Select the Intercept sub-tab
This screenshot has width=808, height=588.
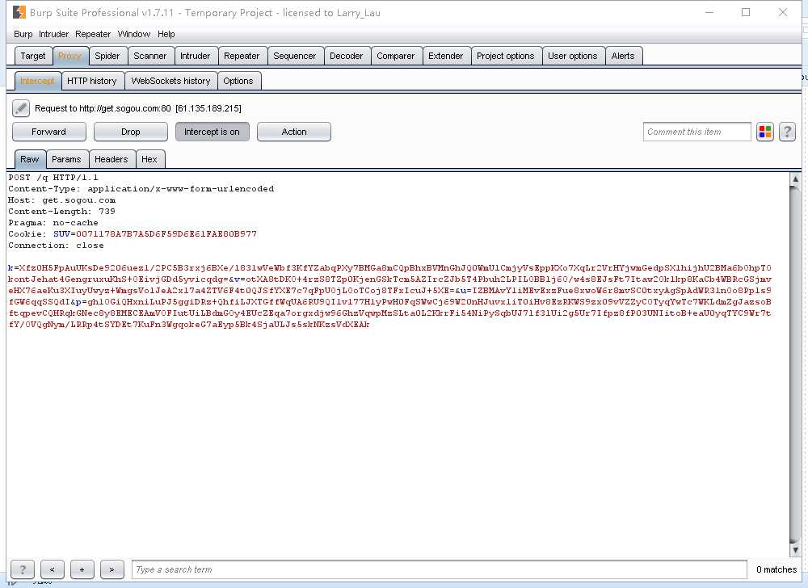37,81
